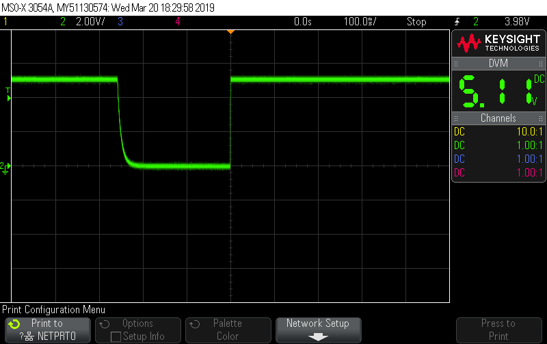Toggle the Setup Info checkbox
Image resolution: width=547 pixels, height=344 pixels.
tap(116, 336)
